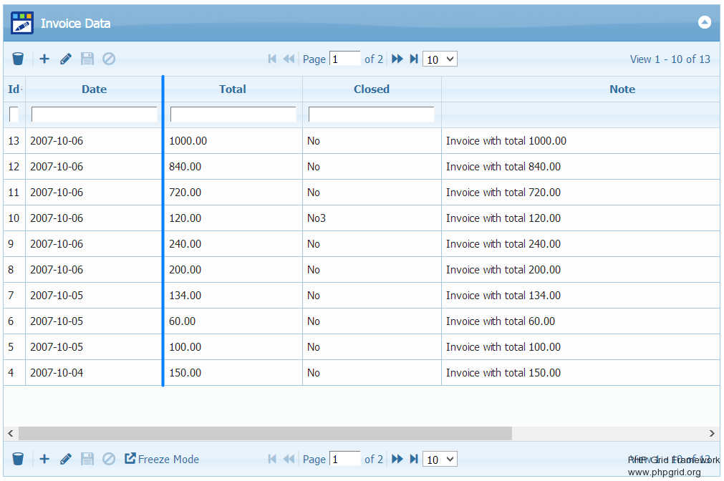
Task: Click the top toolbar delete trash icon
Action: [18, 59]
